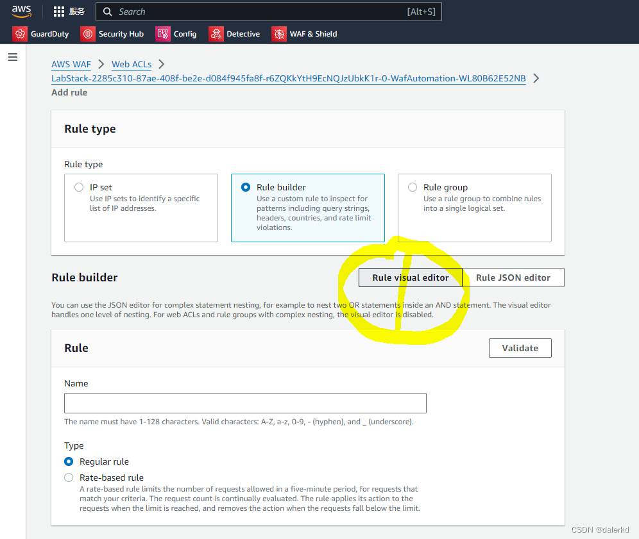Open the services grid menu
Screen dimensions: 639x539
pos(59,12)
